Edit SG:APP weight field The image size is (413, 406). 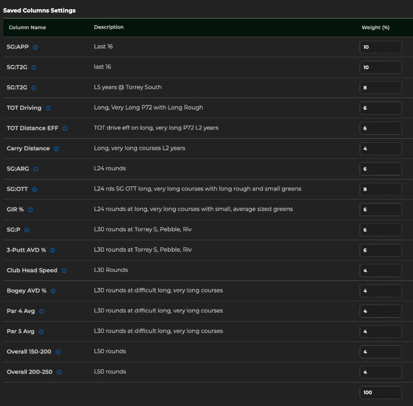pyautogui.click(x=381, y=47)
